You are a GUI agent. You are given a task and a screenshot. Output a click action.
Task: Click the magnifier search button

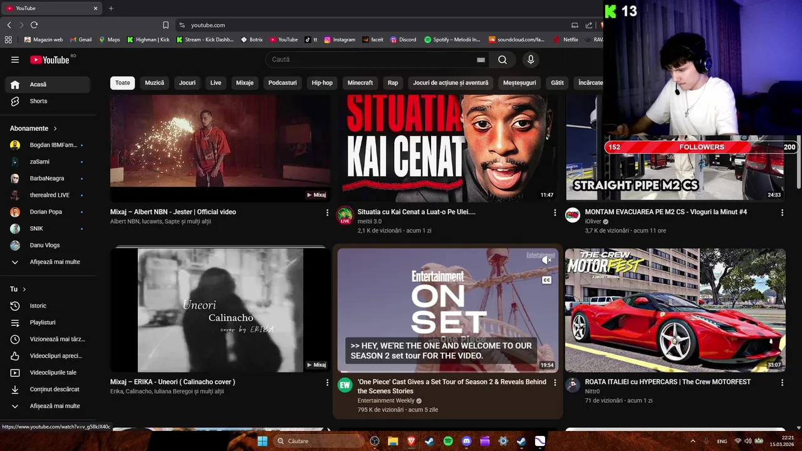click(x=503, y=60)
